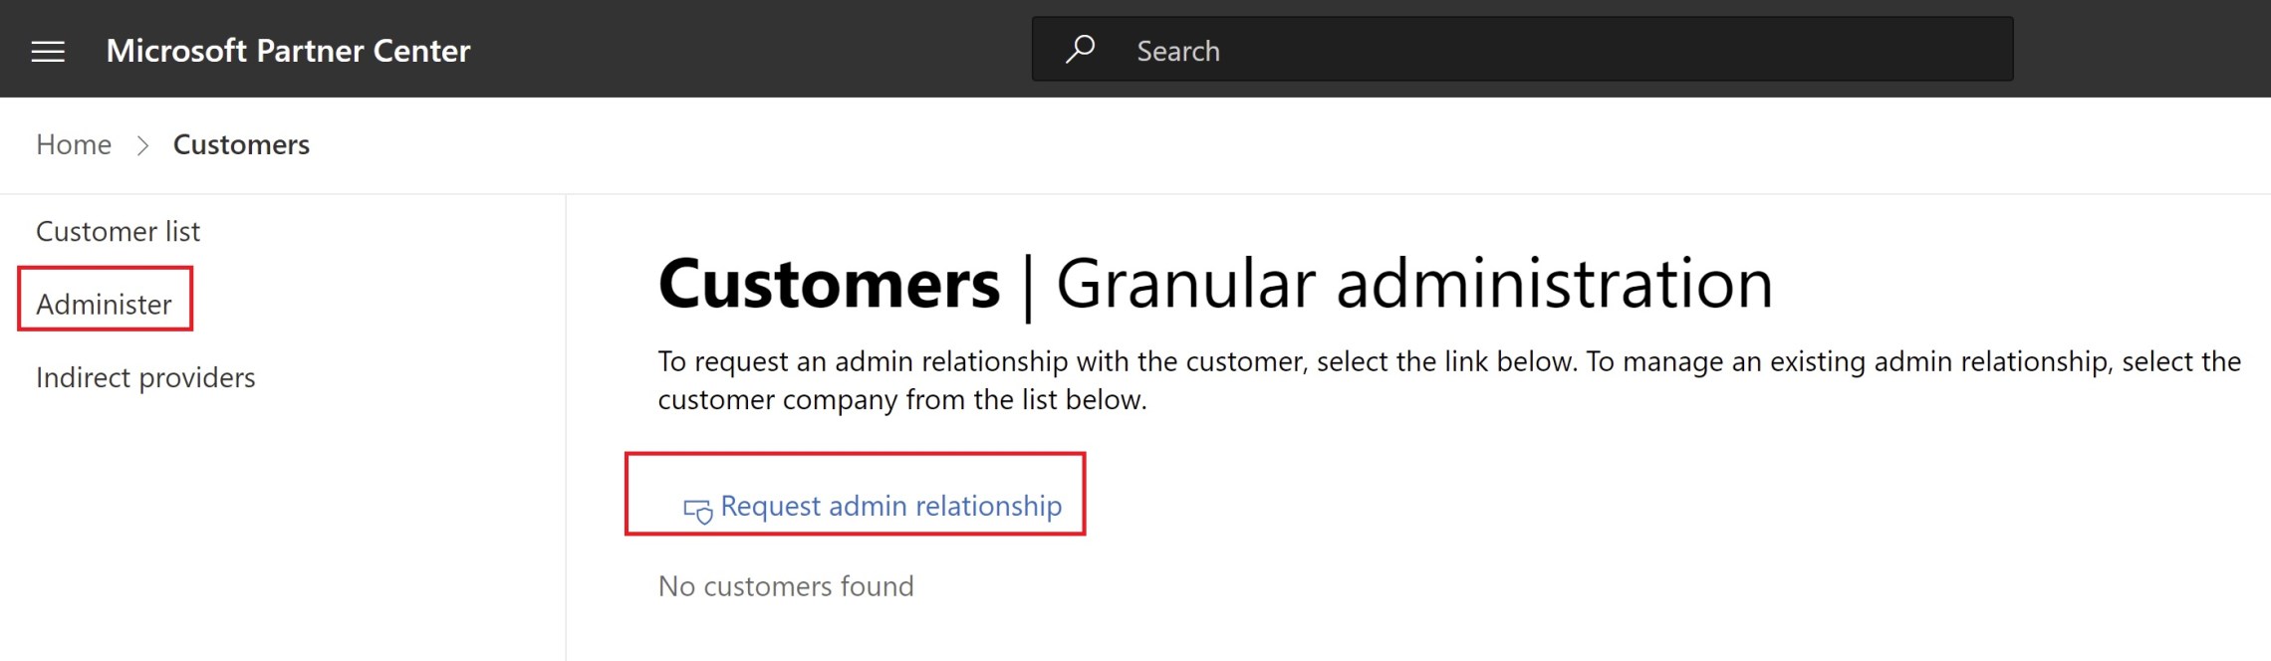Select Customers in the breadcrumb trail
Viewport: 2271px width, 661px height.
click(x=241, y=143)
